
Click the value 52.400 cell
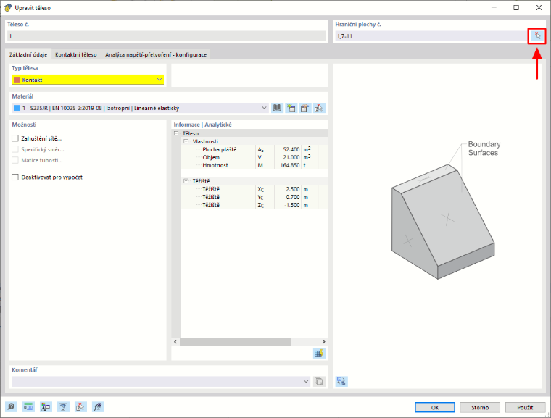pyautogui.click(x=288, y=149)
